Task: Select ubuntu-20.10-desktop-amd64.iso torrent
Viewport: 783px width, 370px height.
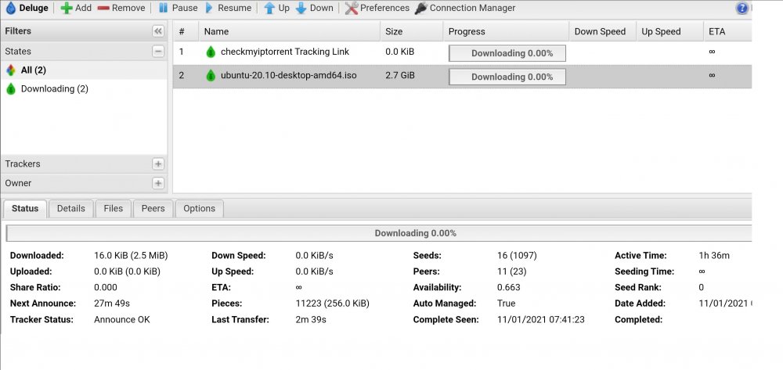Action: click(289, 76)
